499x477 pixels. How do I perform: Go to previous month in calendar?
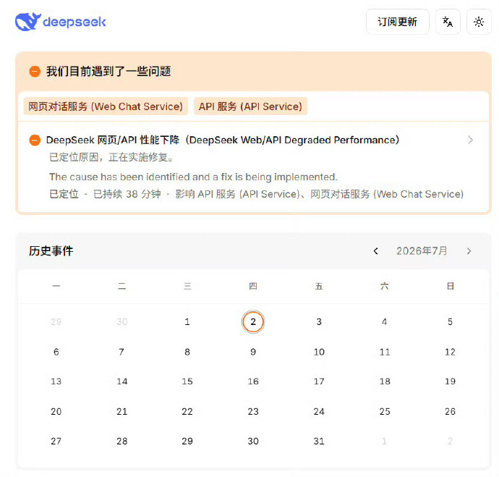(x=376, y=251)
